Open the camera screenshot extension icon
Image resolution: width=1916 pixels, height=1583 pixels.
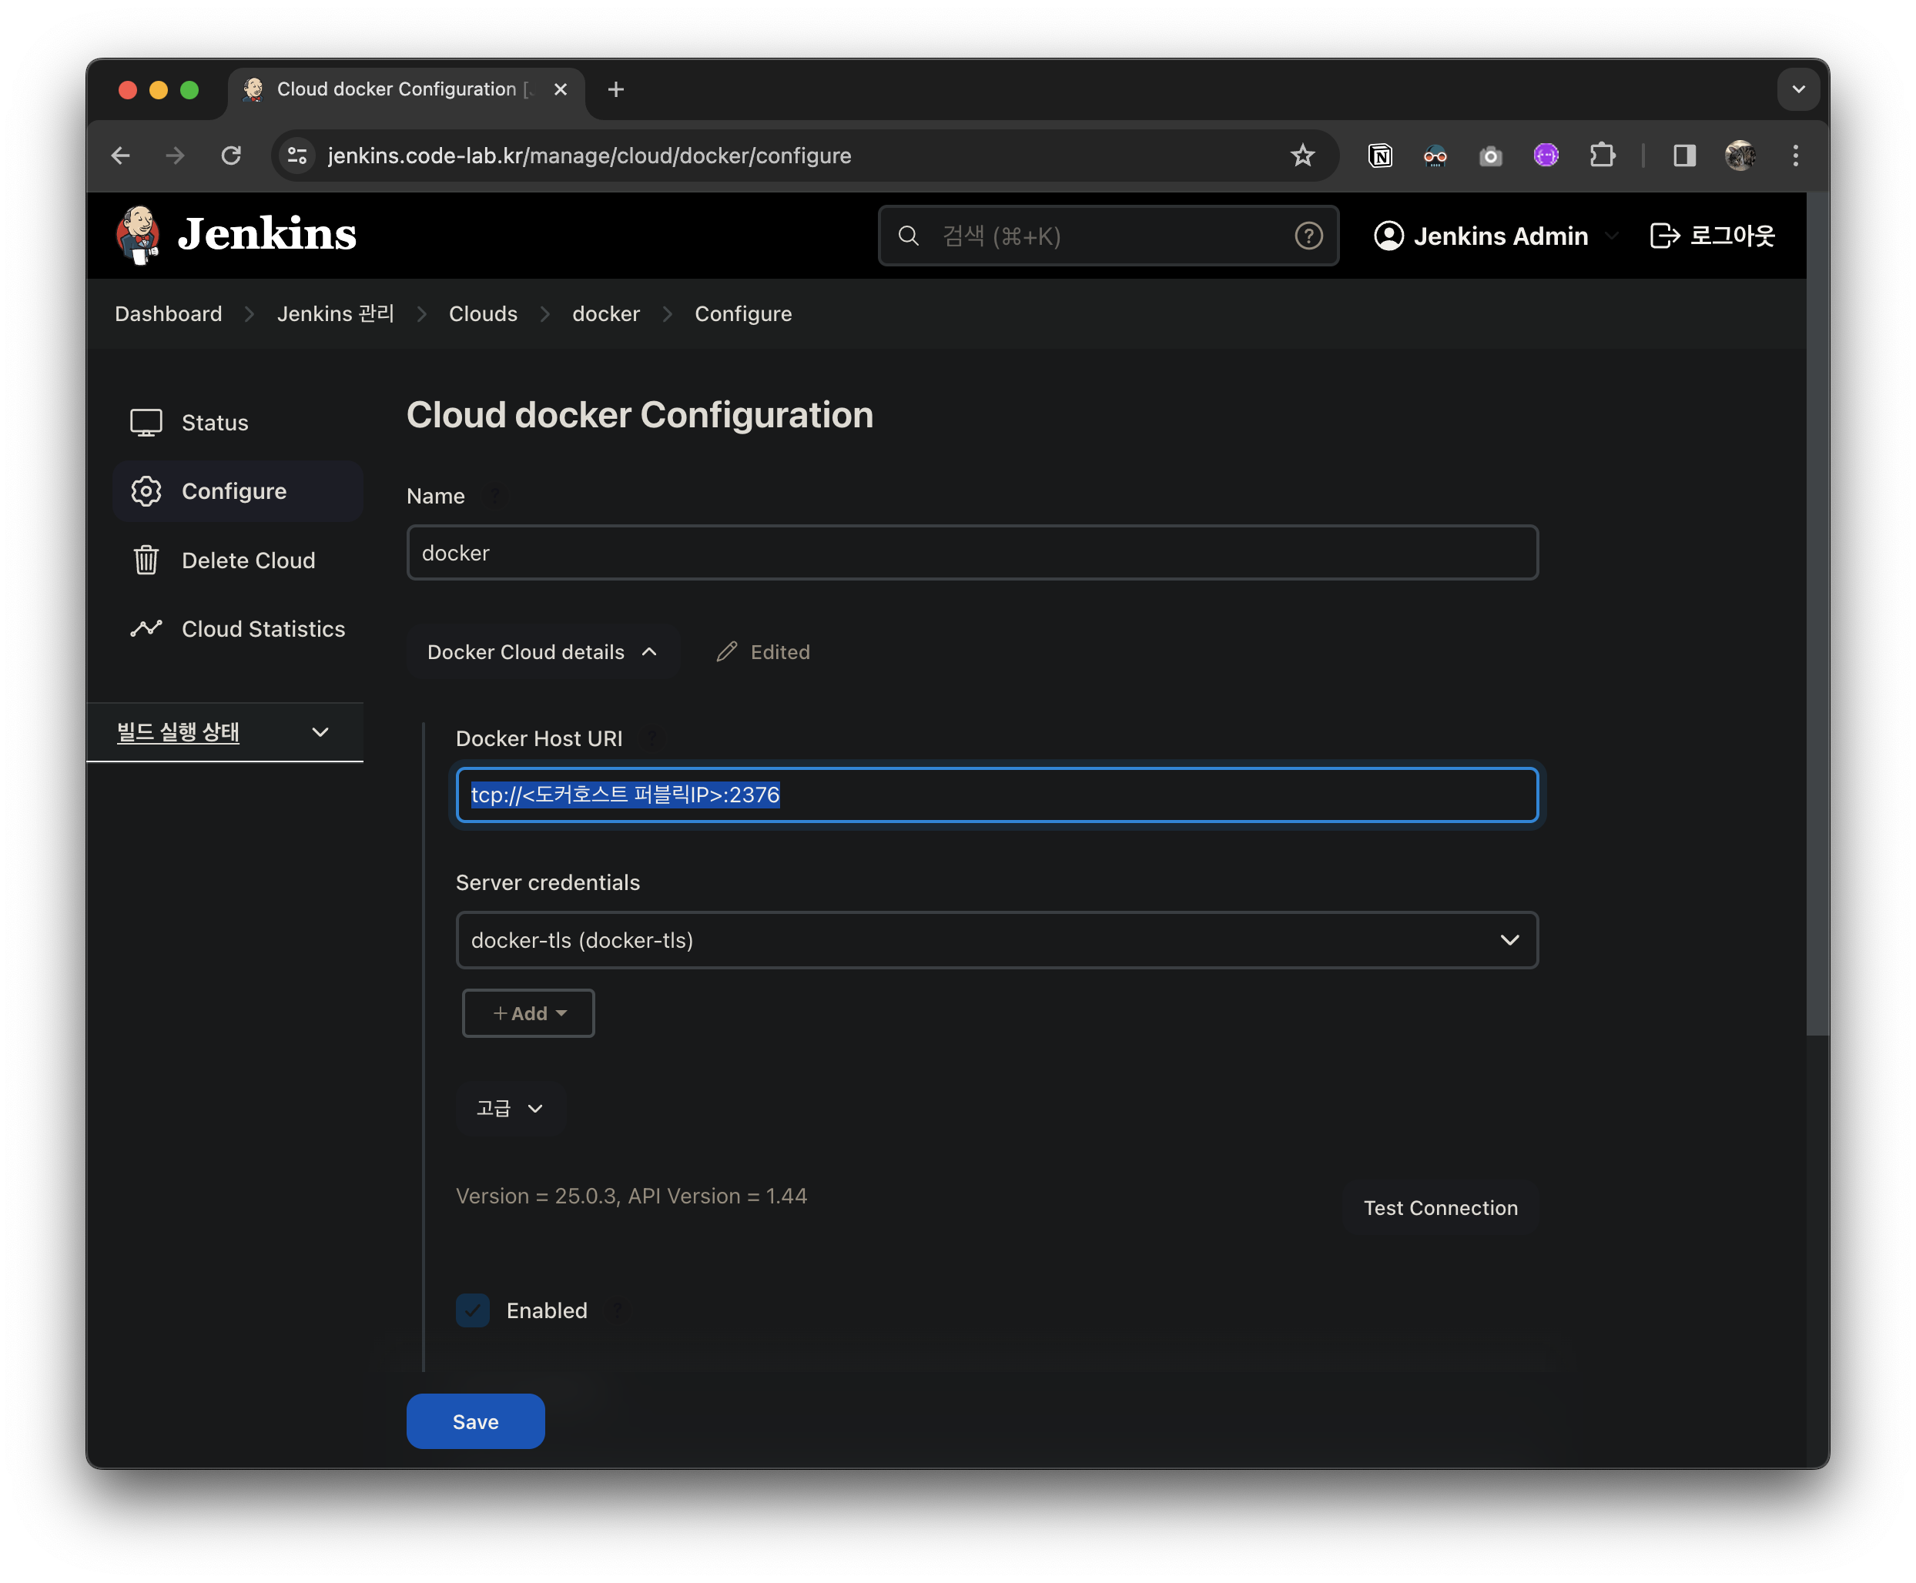pyautogui.click(x=1490, y=156)
